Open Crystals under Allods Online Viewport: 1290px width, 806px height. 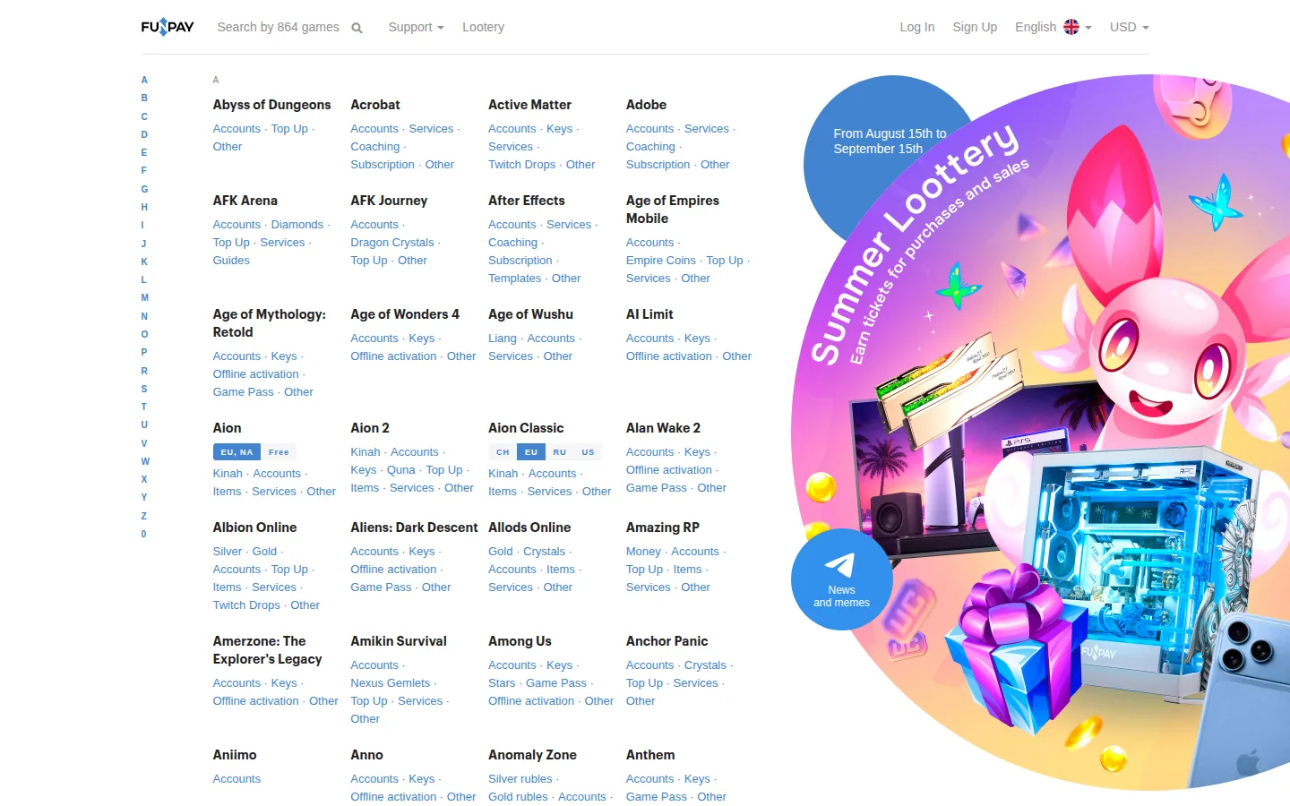545,552
